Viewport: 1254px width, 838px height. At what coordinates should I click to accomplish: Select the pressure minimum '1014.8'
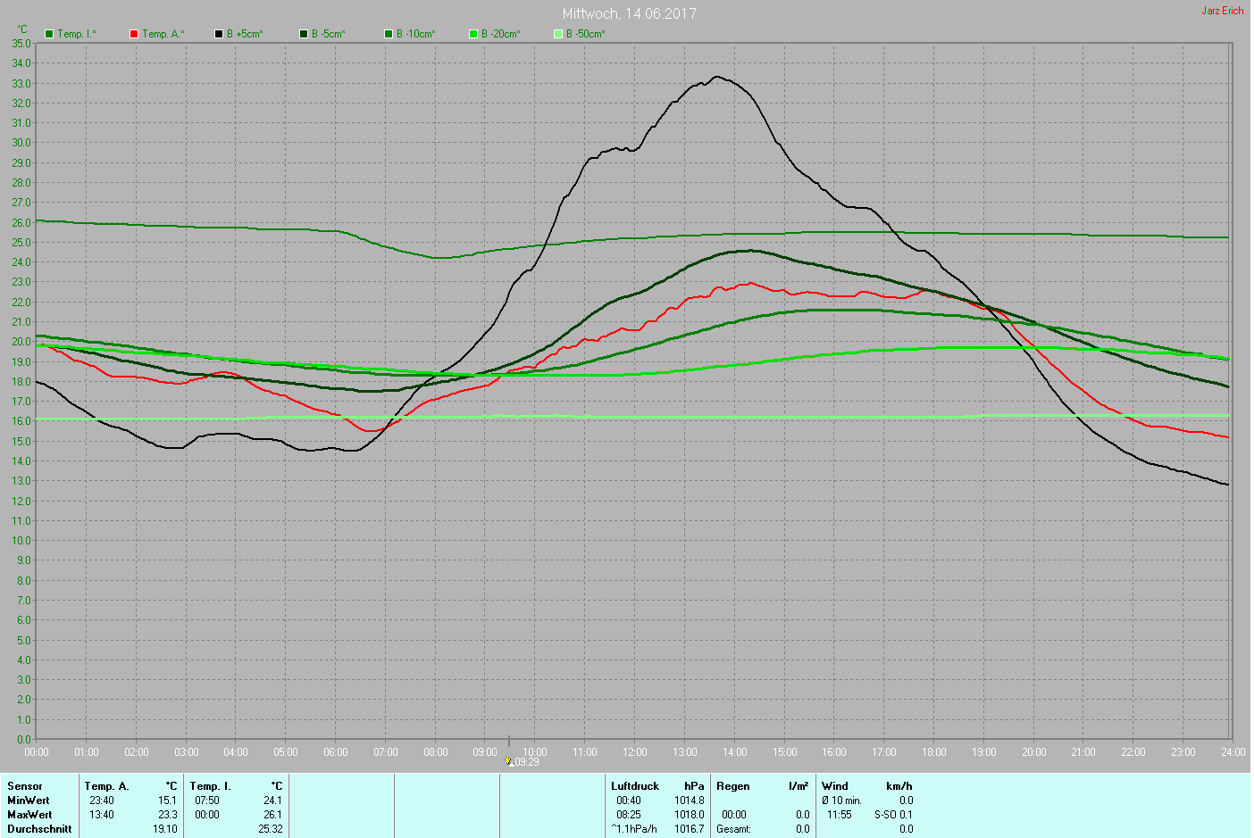point(690,801)
